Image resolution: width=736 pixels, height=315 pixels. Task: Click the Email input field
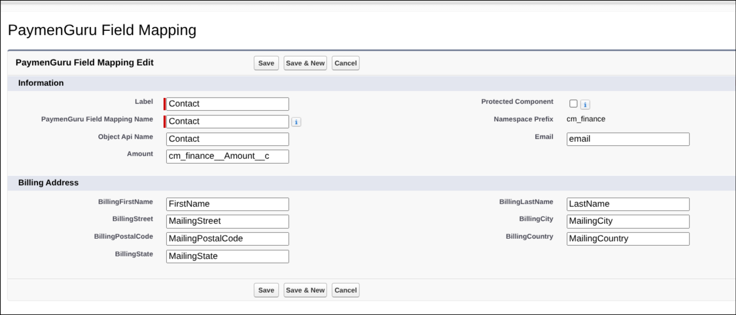pos(628,139)
